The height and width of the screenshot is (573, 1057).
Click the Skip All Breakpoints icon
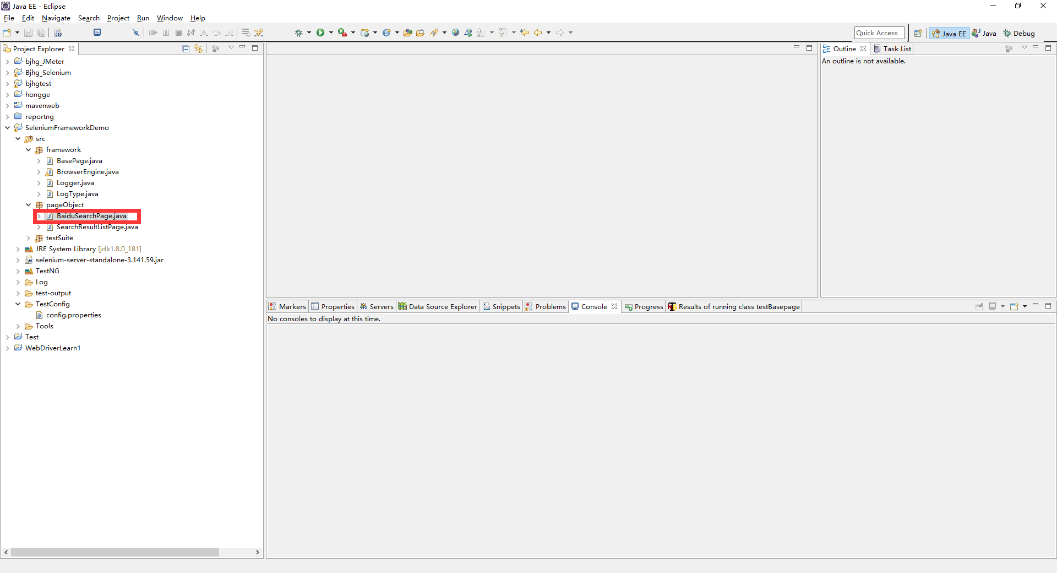[x=136, y=33]
